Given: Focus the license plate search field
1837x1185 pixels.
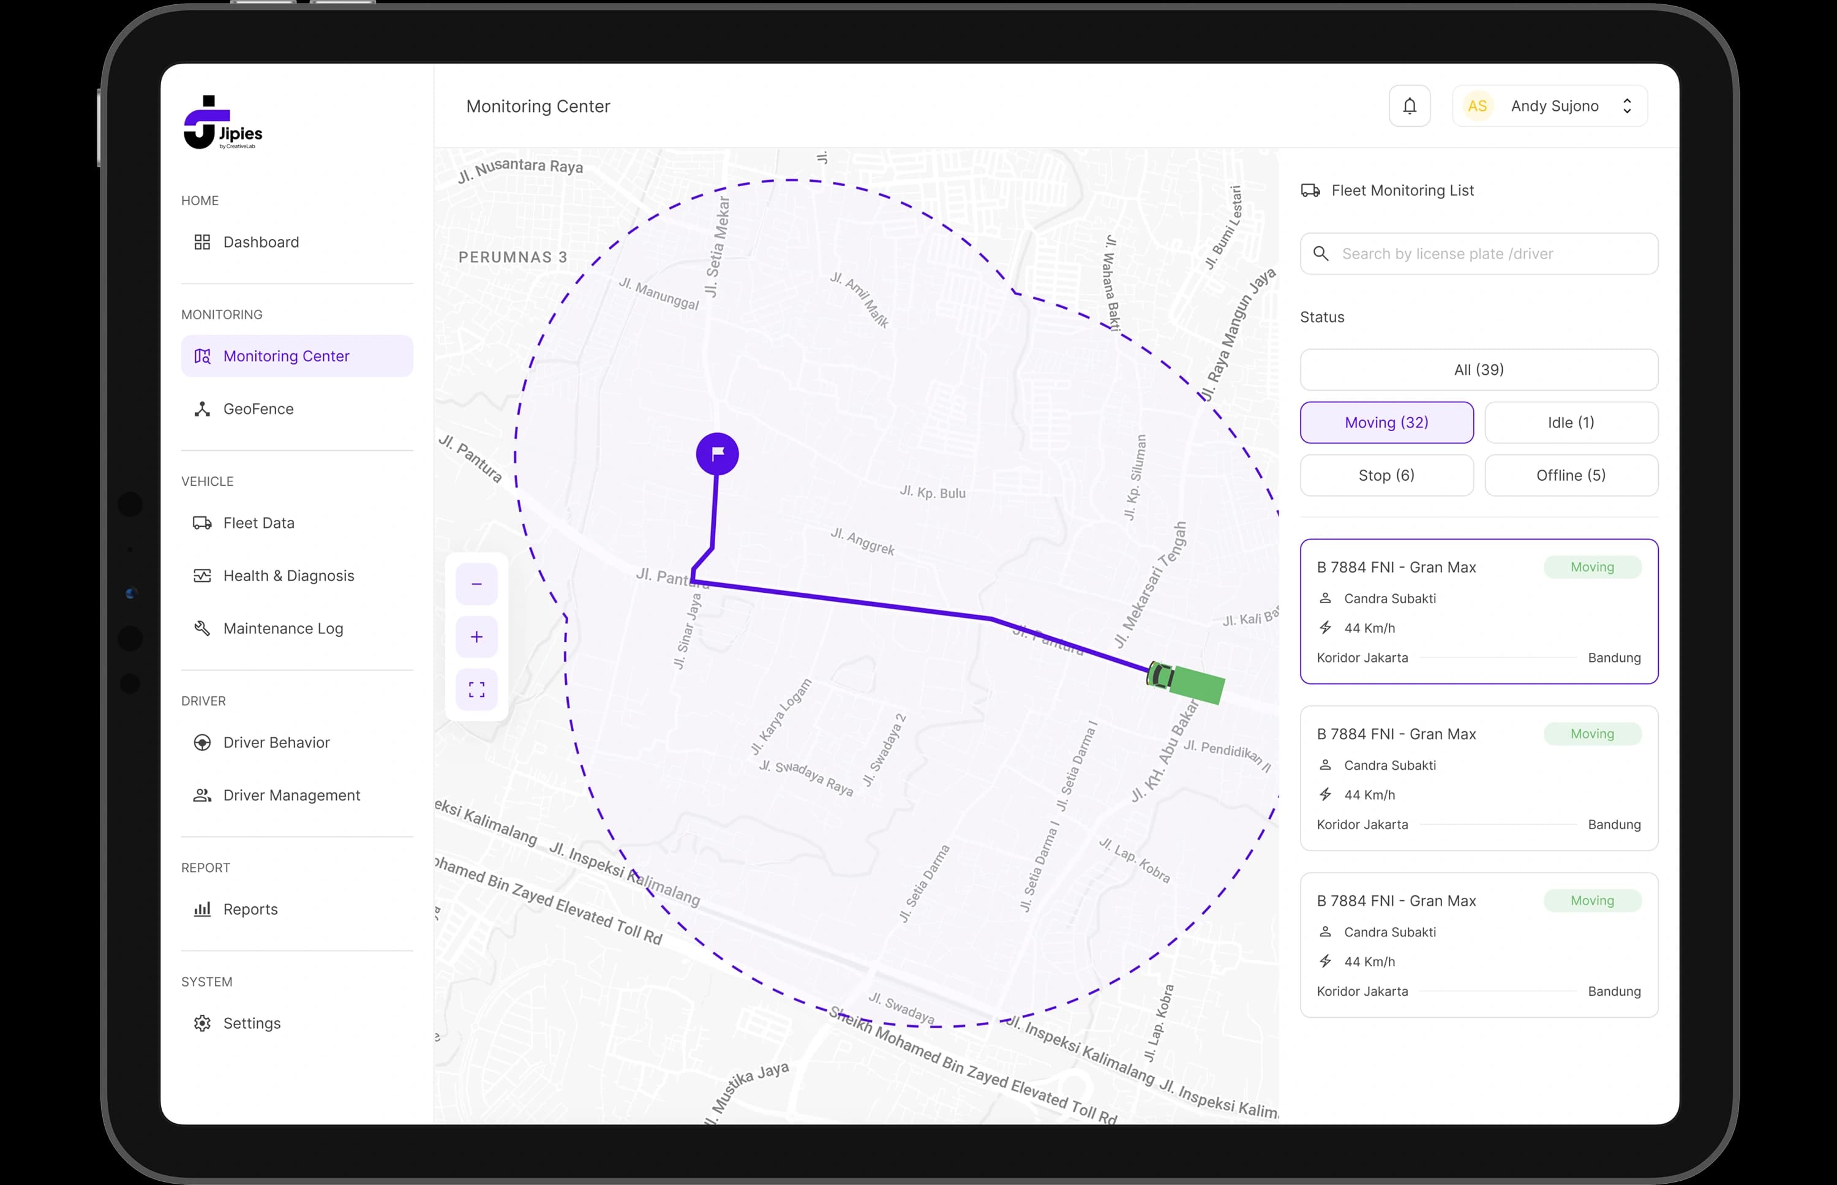Looking at the screenshot, I should tap(1479, 254).
